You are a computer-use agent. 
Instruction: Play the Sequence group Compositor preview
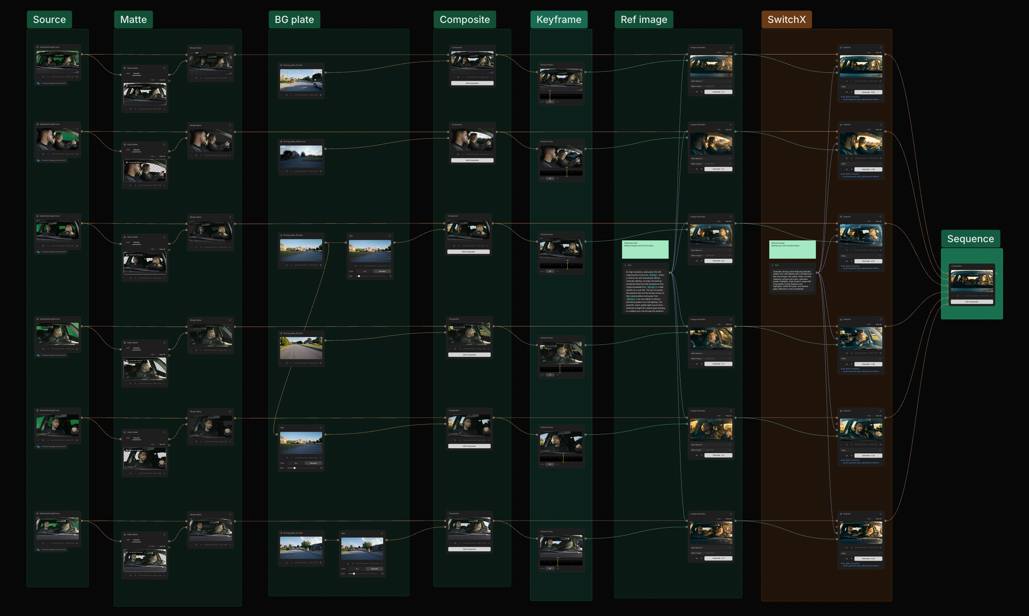click(x=958, y=296)
